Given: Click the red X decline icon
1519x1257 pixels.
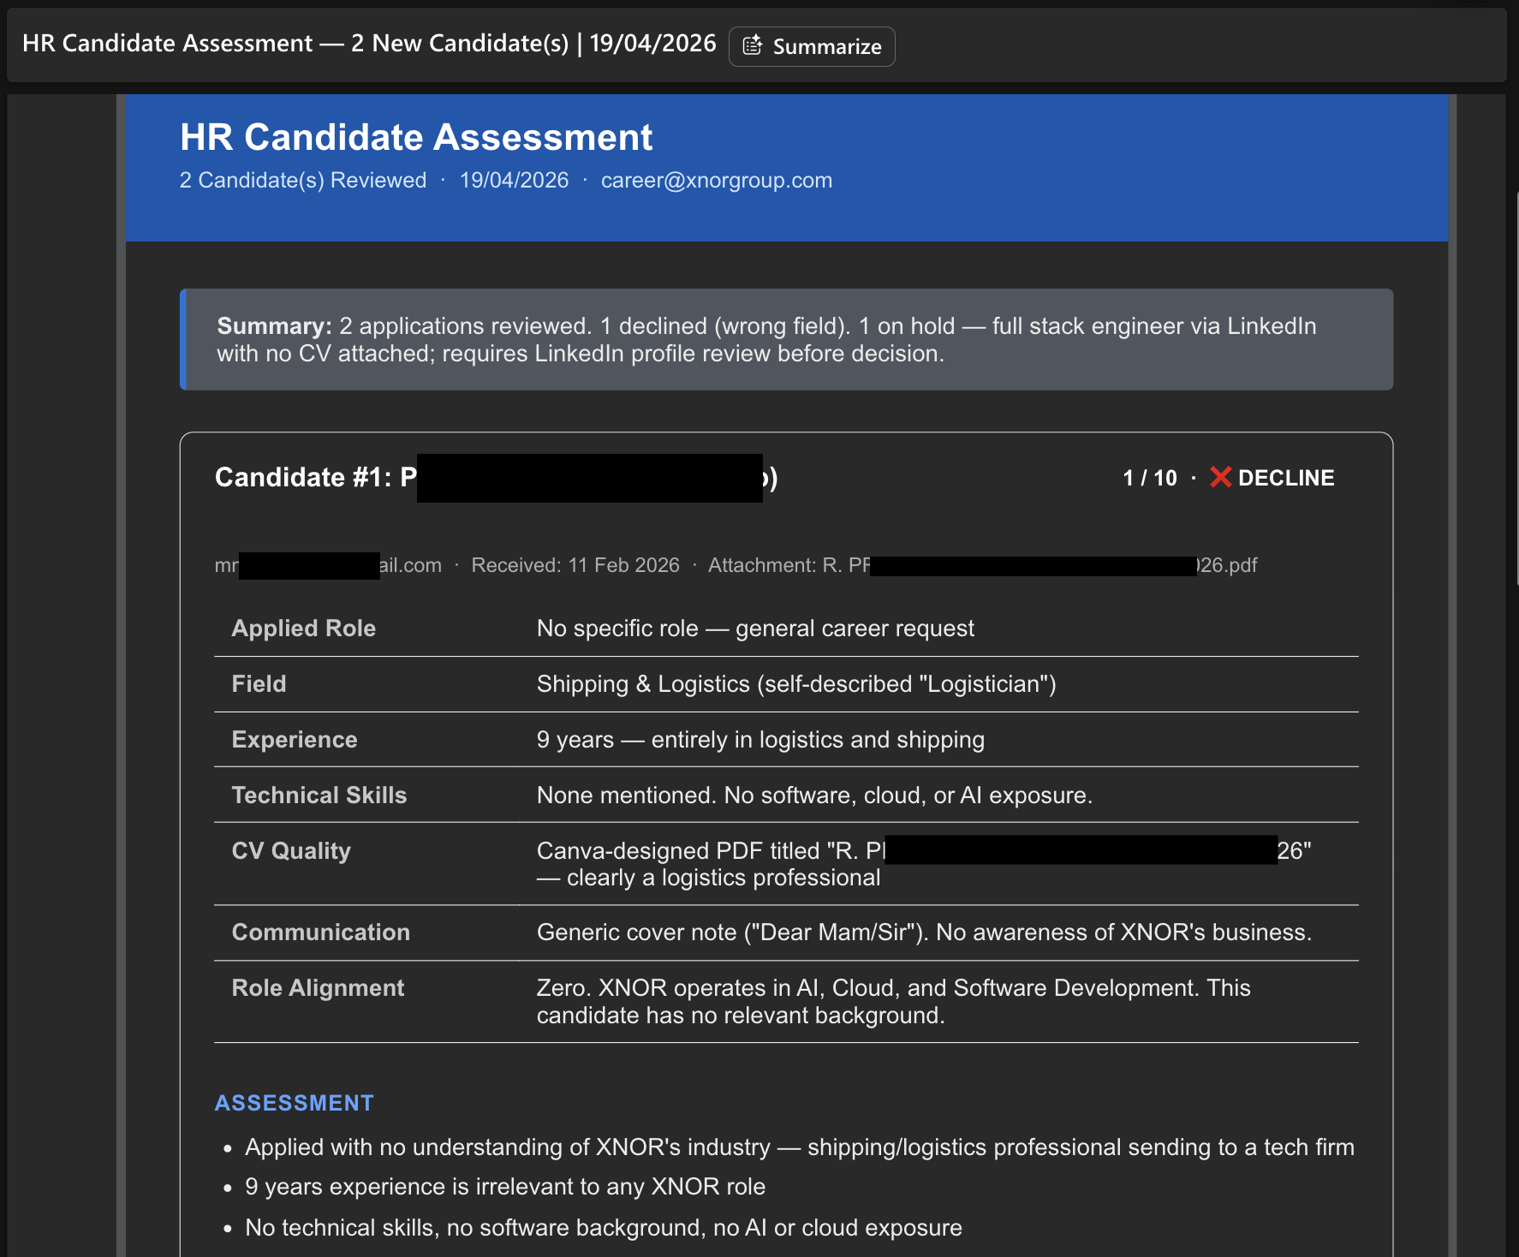Looking at the screenshot, I should click(1220, 477).
